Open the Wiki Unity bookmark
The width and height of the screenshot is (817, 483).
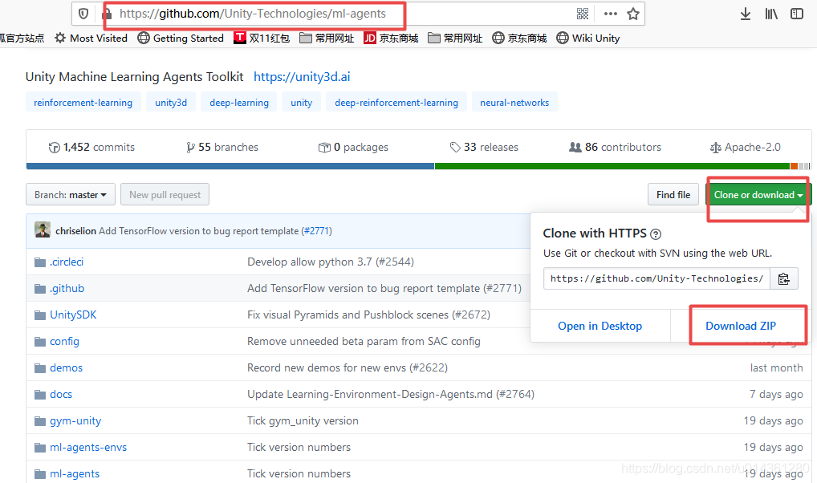point(588,38)
